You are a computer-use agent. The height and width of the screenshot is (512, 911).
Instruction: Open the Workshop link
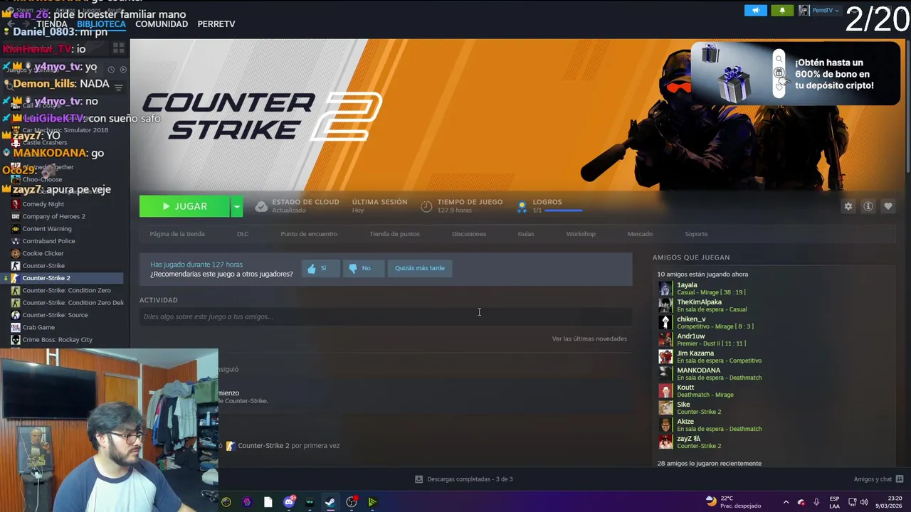581,234
